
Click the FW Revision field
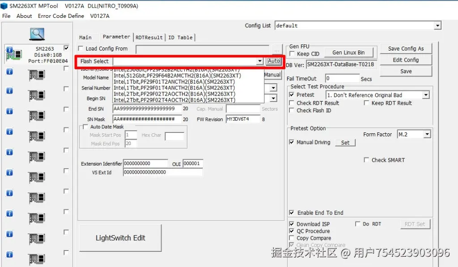click(243, 119)
